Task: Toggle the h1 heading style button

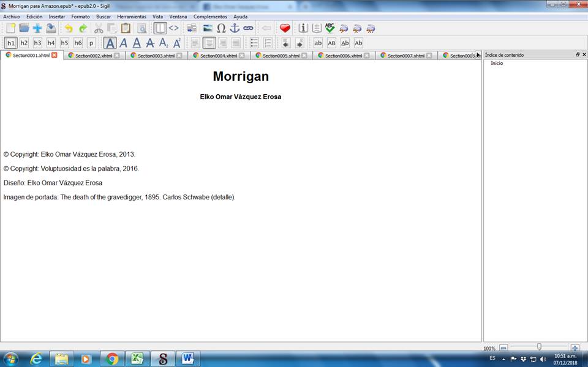Action: click(10, 43)
